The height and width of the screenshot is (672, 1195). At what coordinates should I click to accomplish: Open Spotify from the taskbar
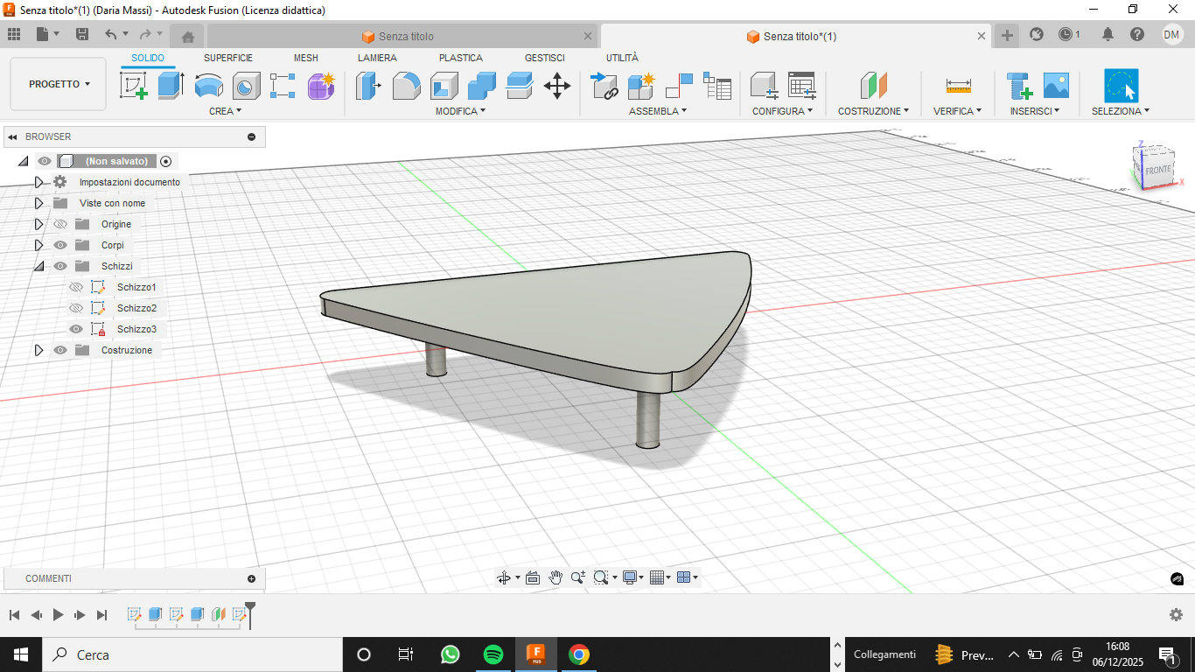click(493, 654)
